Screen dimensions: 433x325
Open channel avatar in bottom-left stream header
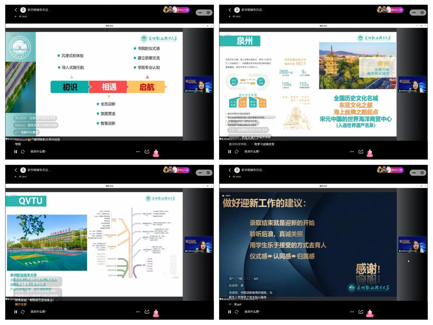click(x=23, y=170)
